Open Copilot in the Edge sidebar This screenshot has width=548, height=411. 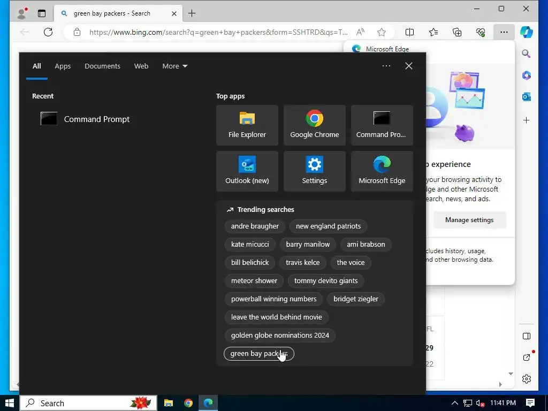pos(527,32)
